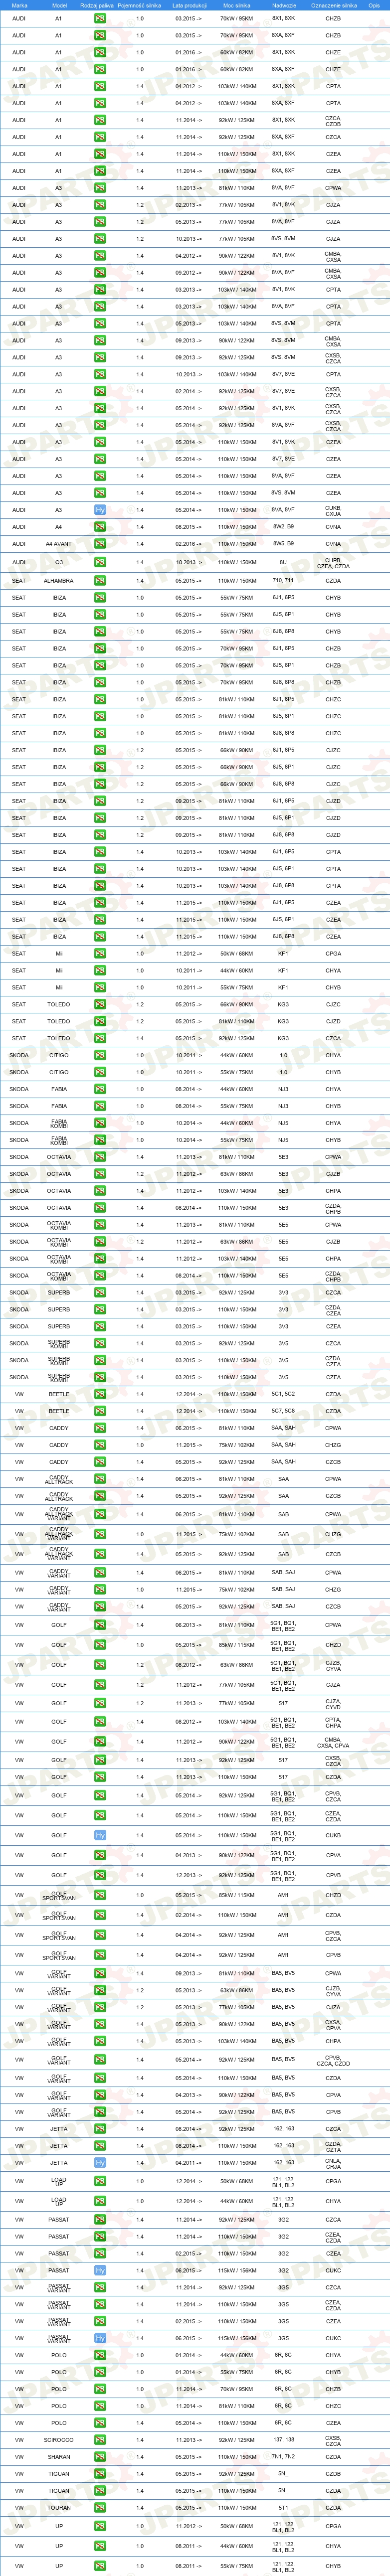This screenshot has height=2576, width=390.
Task: Click the fuel icon in the SKODA CITIGO CHYB row
Action: (100, 1072)
